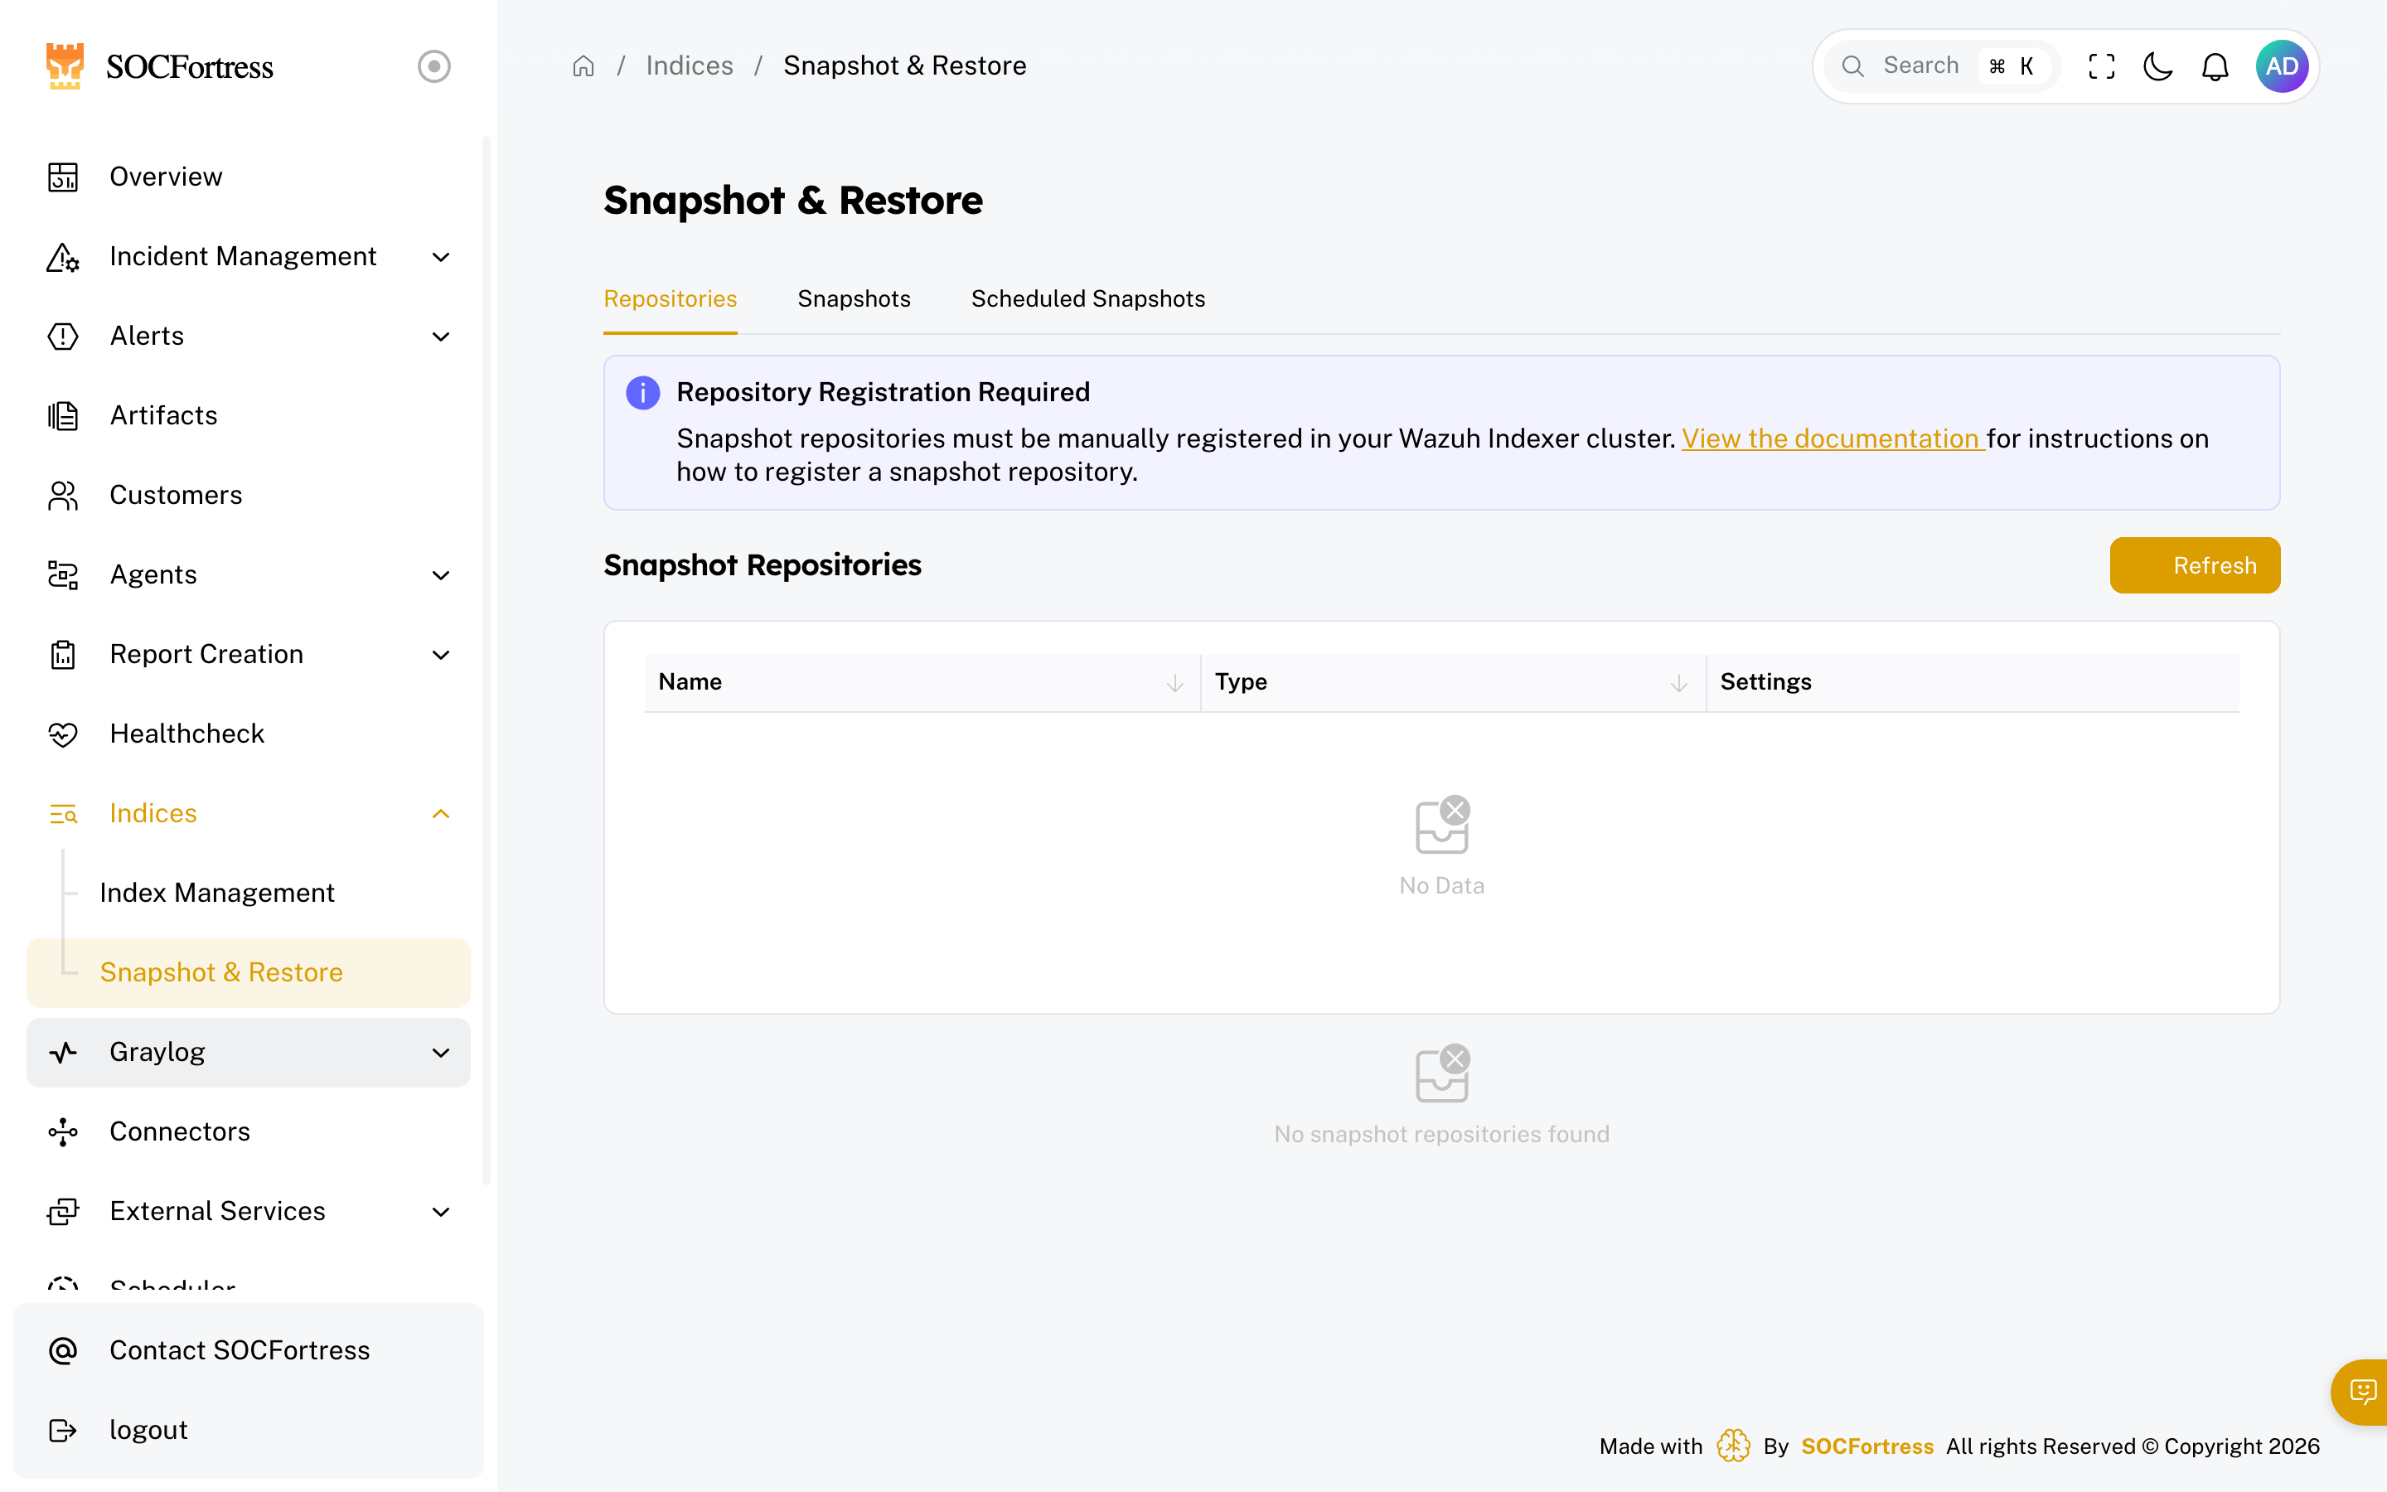Open the Healthcheck page from sidebar
Screen dimensions: 2387x1492
pyautogui.click(x=186, y=734)
